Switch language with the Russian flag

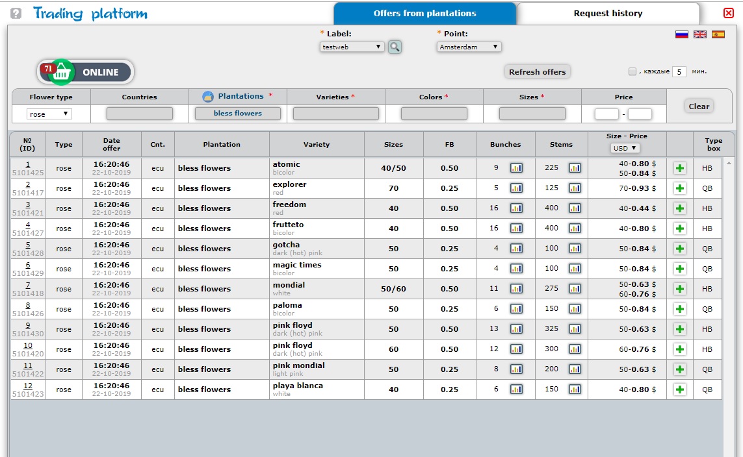tap(681, 34)
